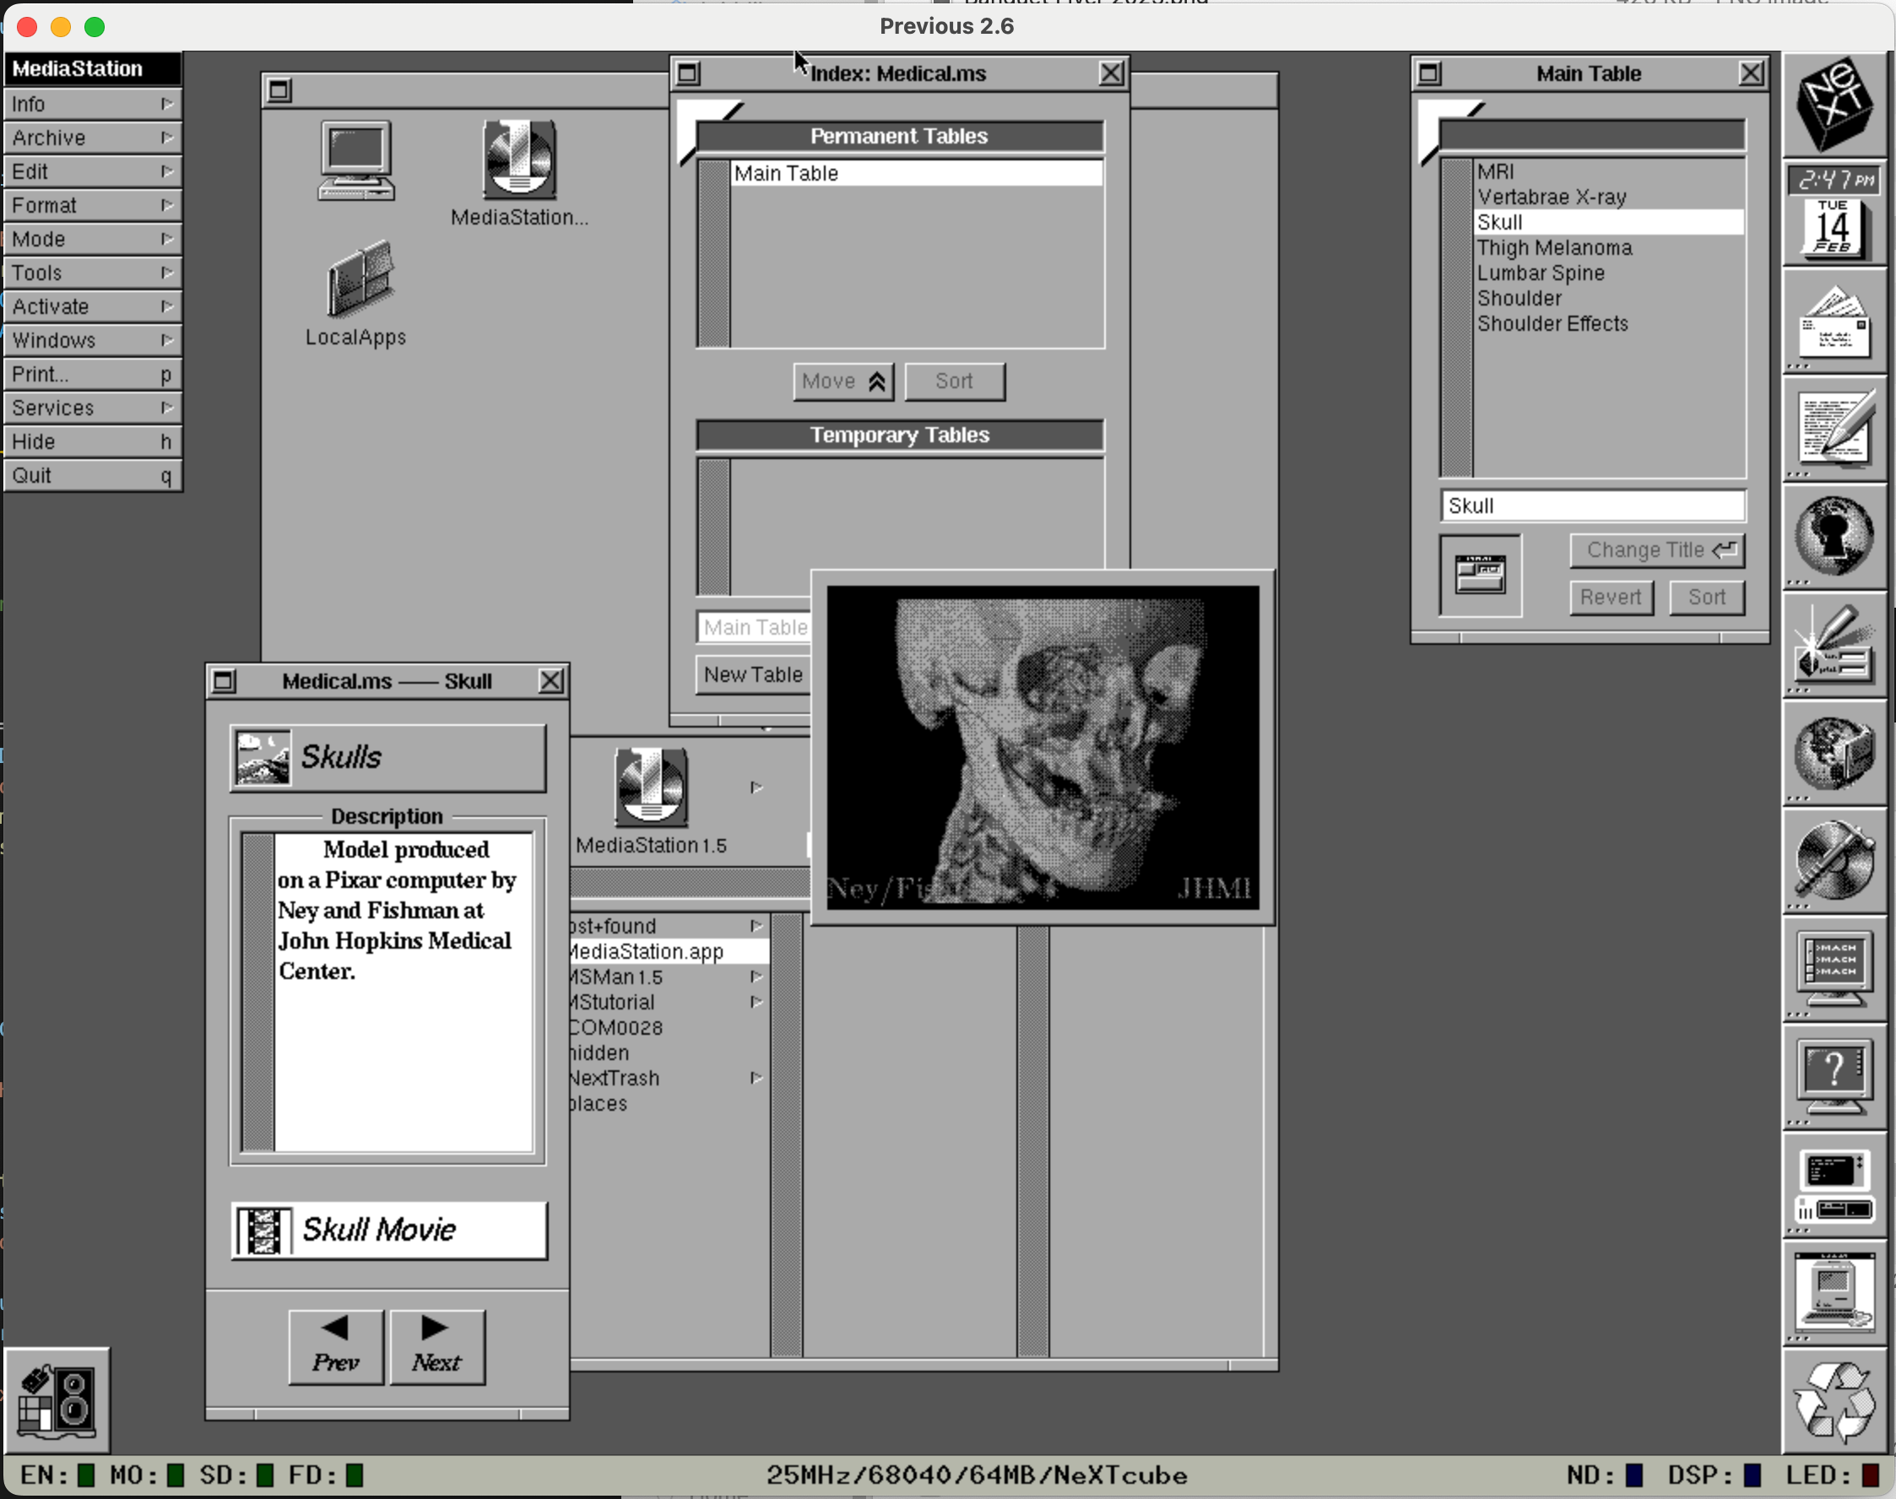The image size is (1896, 1499).
Task: Click the Skull title text field
Action: click(1592, 506)
